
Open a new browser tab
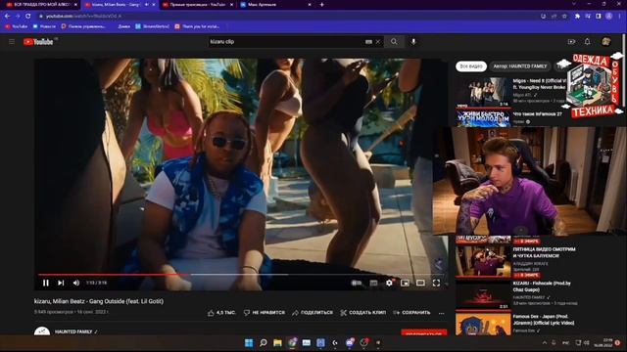[x=322, y=5]
